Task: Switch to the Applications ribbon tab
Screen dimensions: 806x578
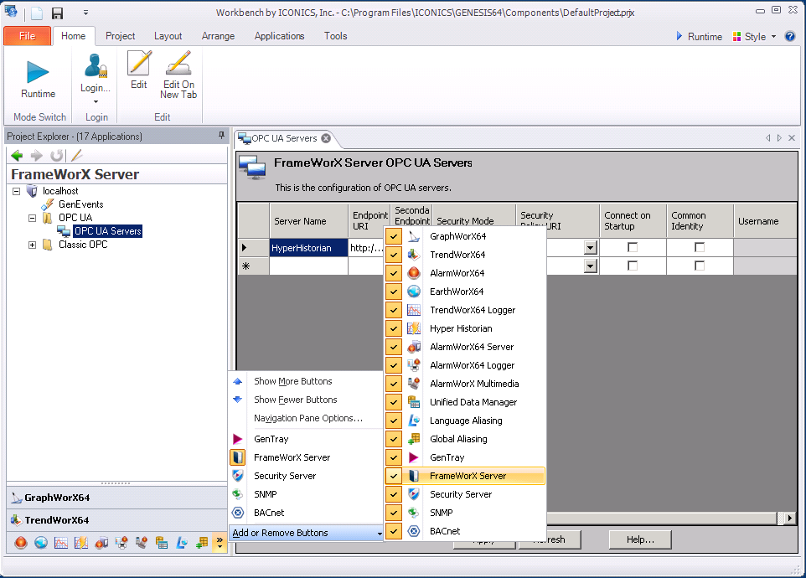Action: [x=279, y=36]
